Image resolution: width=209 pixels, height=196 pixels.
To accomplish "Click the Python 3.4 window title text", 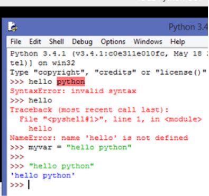I will tap(188, 27).
